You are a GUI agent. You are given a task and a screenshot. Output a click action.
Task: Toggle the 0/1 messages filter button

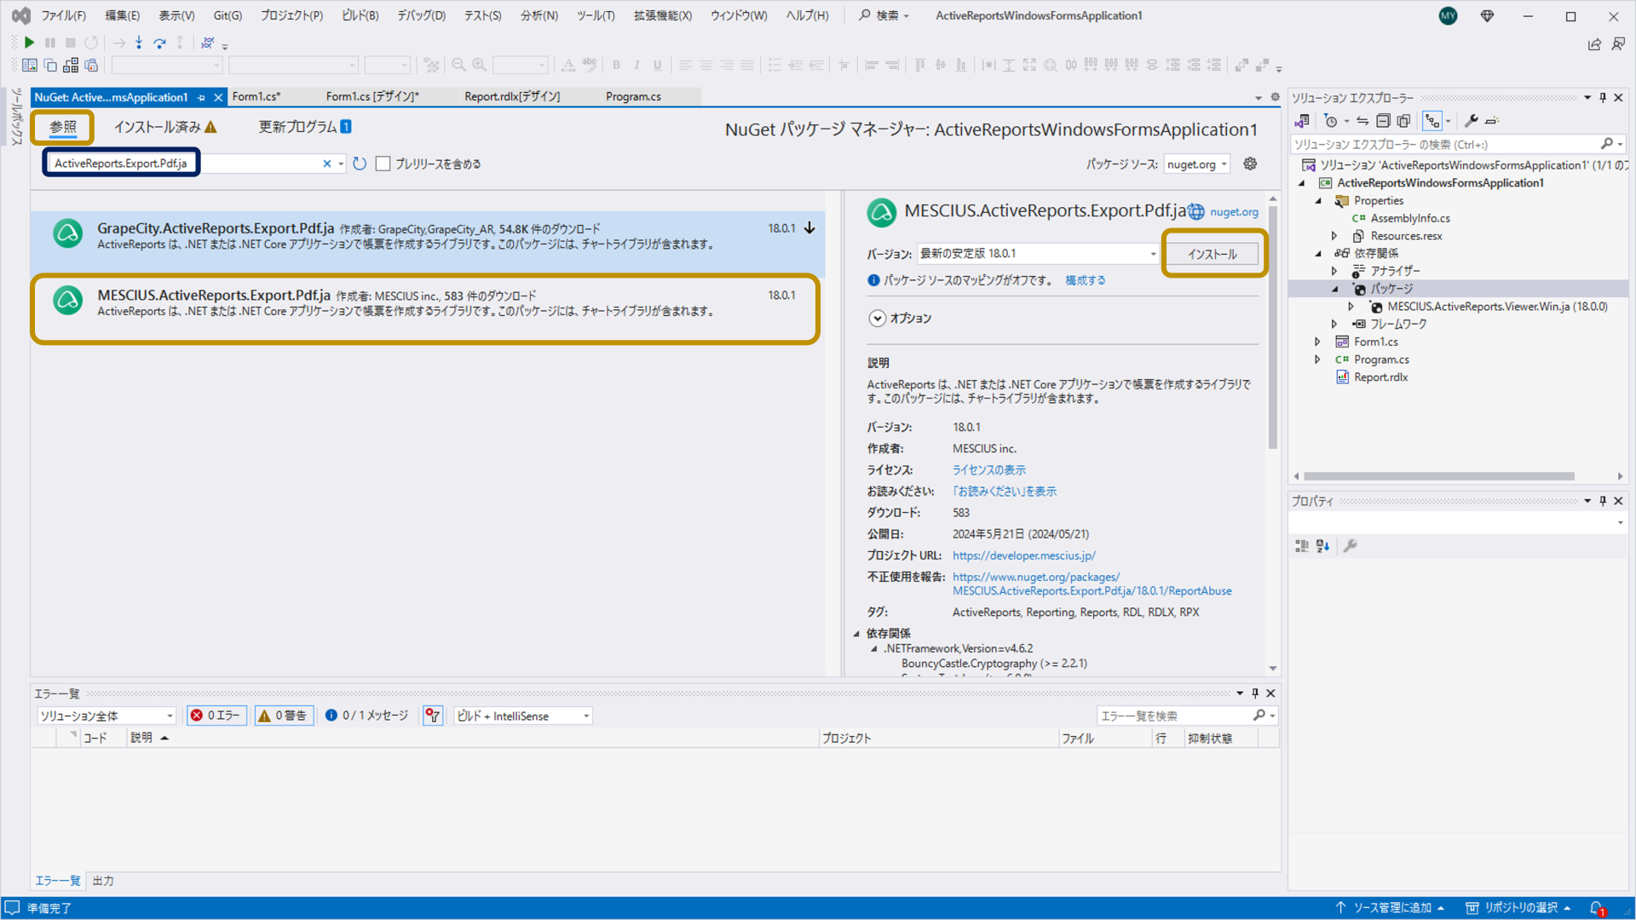point(367,716)
